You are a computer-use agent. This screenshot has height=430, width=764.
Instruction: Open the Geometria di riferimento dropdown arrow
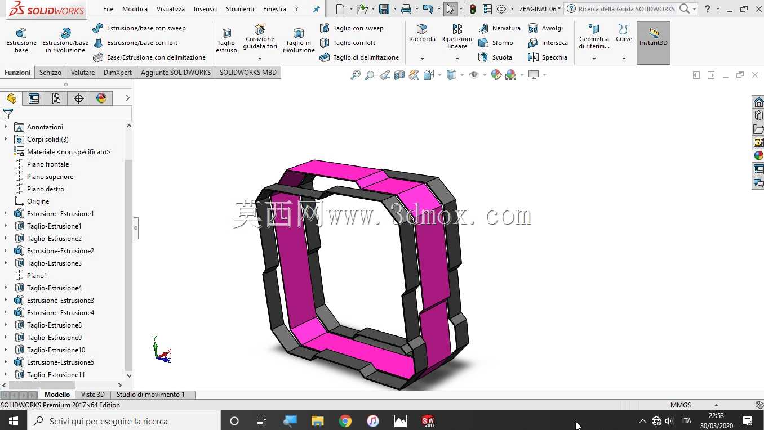[x=594, y=59]
